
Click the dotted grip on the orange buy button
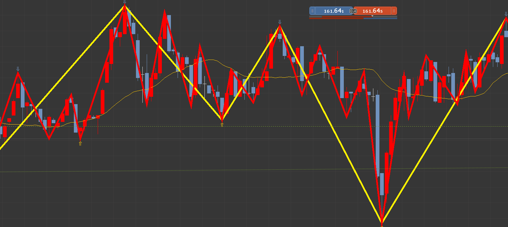click(x=394, y=11)
